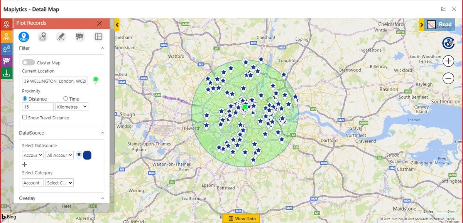Viewport: 463px width, 223px height.
Task: Click the blue pushpin color swatch
Action: pos(87,155)
